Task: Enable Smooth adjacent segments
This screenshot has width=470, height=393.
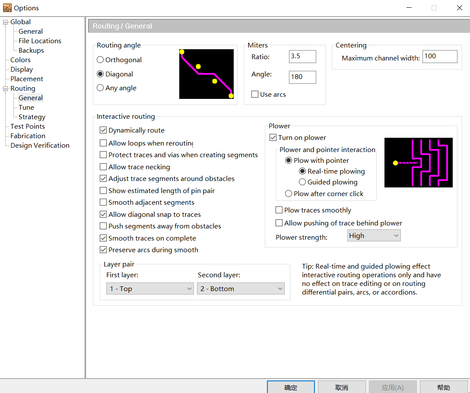Action: coord(103,203)
